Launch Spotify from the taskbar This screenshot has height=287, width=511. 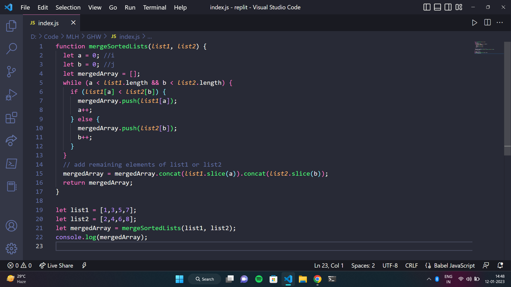[258, 279]
